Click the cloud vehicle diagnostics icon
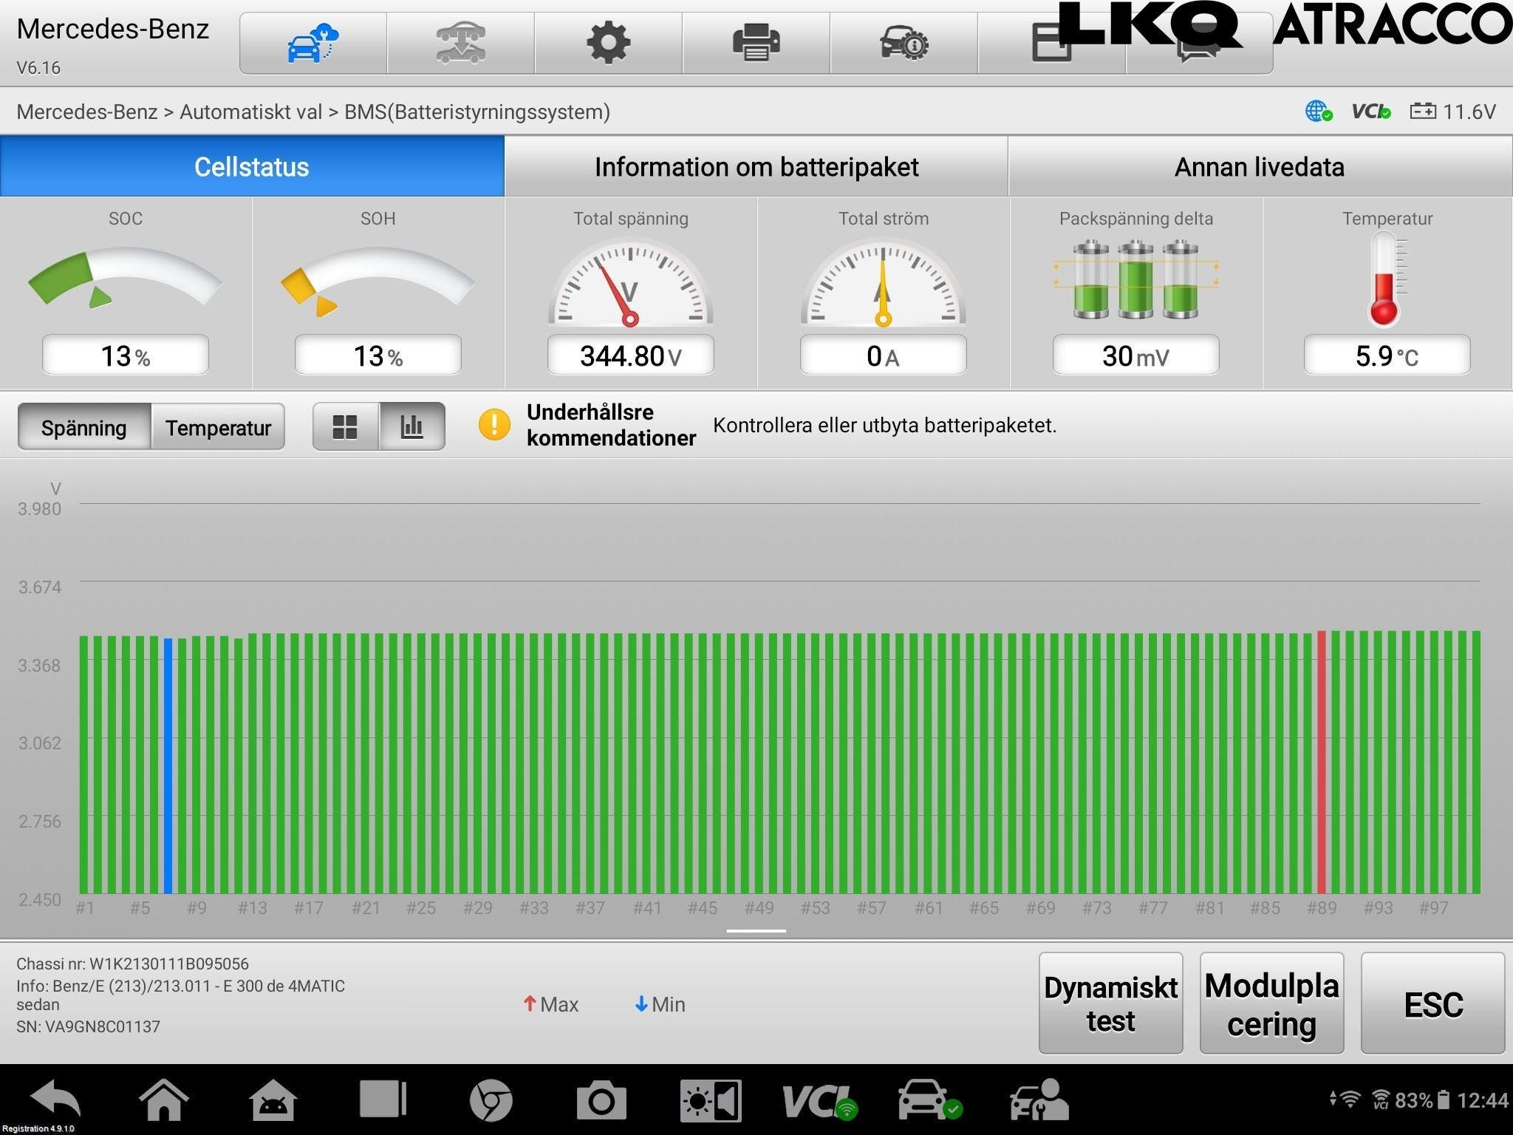 tap(312, 43)
